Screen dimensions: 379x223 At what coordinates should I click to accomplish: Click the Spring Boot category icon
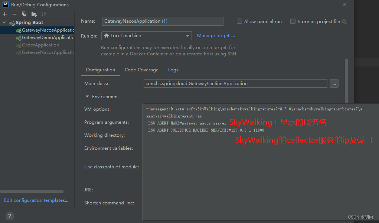click(x=12, y=23)
